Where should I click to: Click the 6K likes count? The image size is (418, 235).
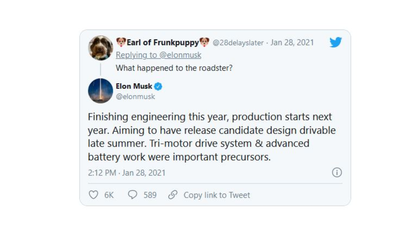(109, 195)
